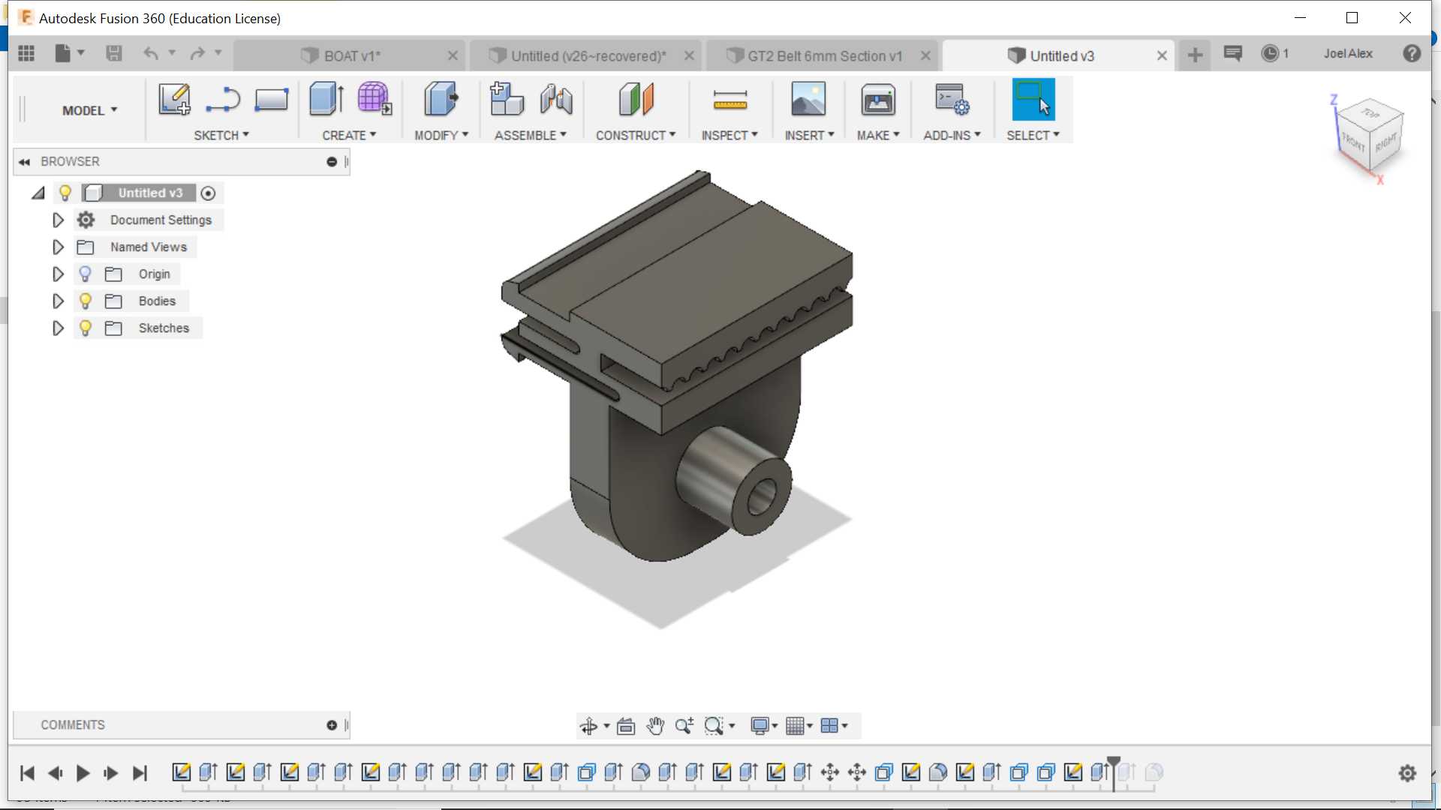Click the 3D Print Make icon
Screen dimensions: 1441x810
tap(877, 100)
